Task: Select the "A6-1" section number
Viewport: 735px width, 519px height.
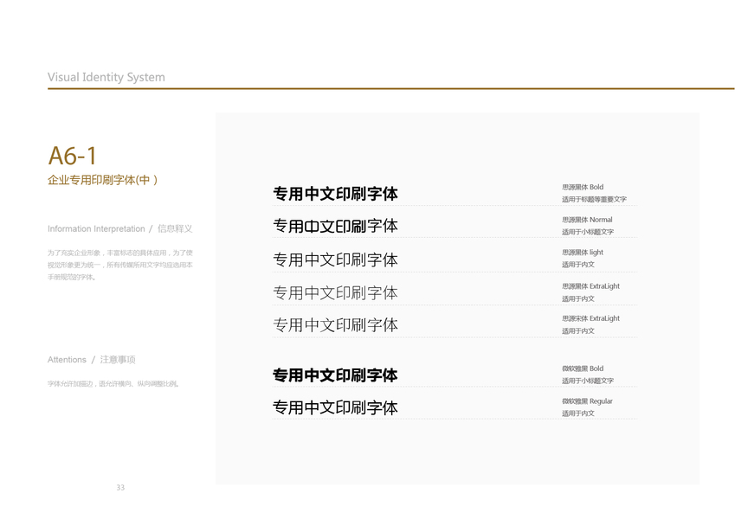Action: pyautogui.click(x=72, y=156)
